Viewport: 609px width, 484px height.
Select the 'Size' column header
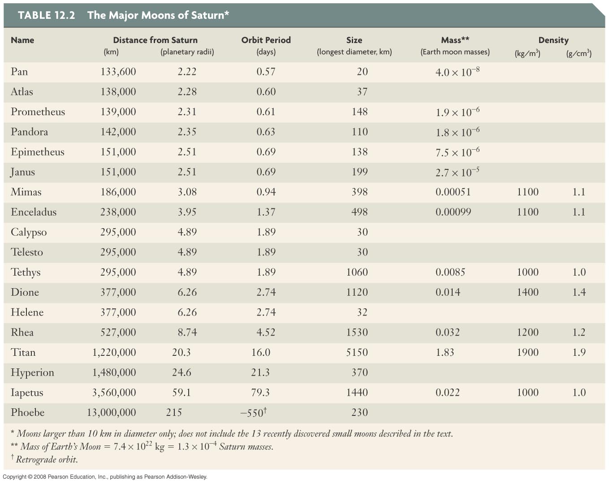click(x=354, y=40)
